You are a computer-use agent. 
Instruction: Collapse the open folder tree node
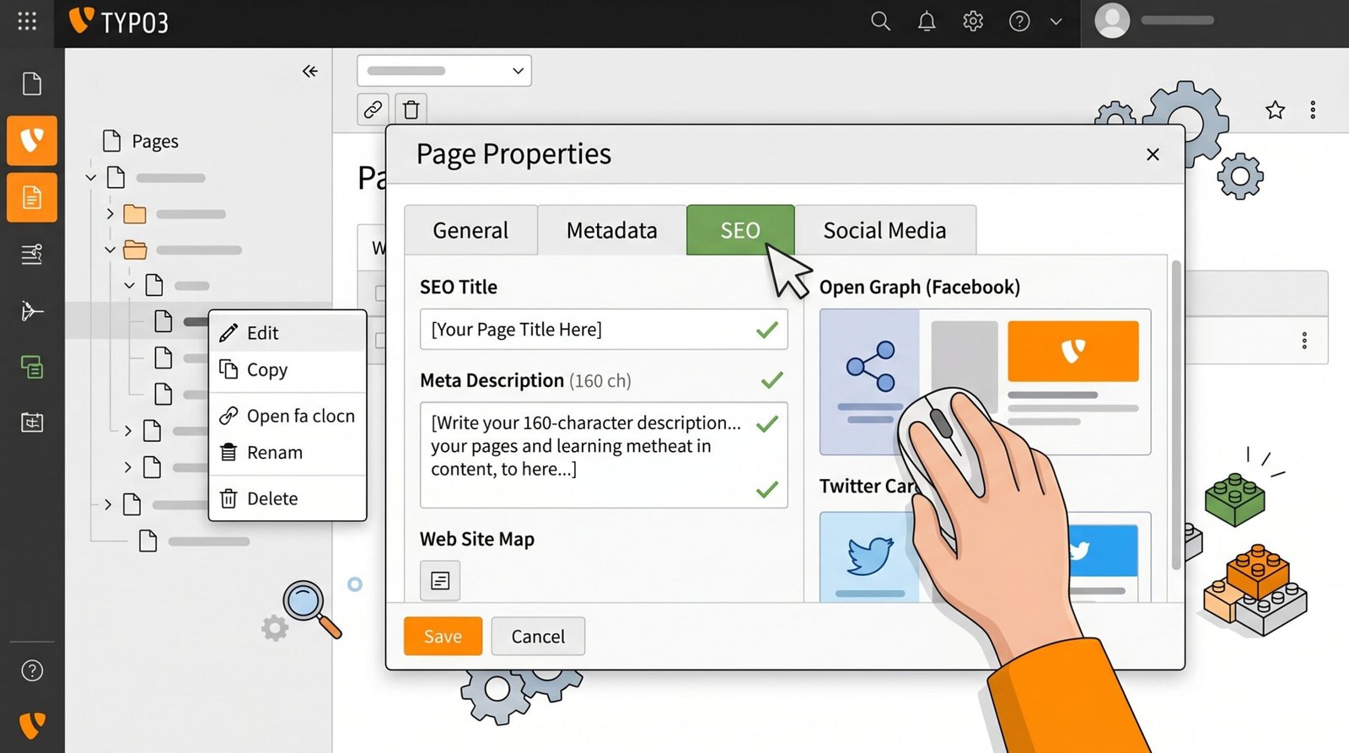[x=110, y=250]
